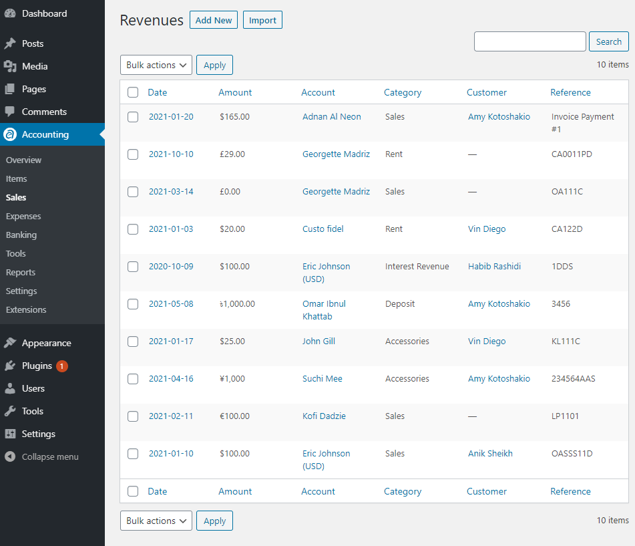This screenshot has width=635, height=546.
Task: Open the Suchi Mee account link
Action: click(x=322, y=379)
